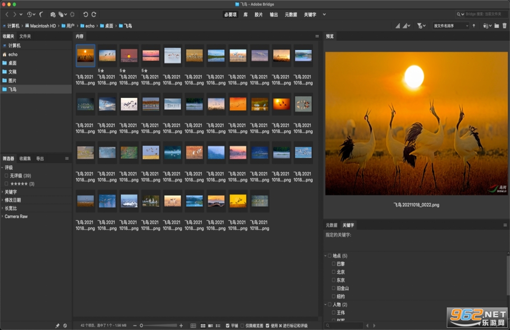510x330 pixels.
Task: Switch to the 必要项 workspace
Action: pos(230,14)
